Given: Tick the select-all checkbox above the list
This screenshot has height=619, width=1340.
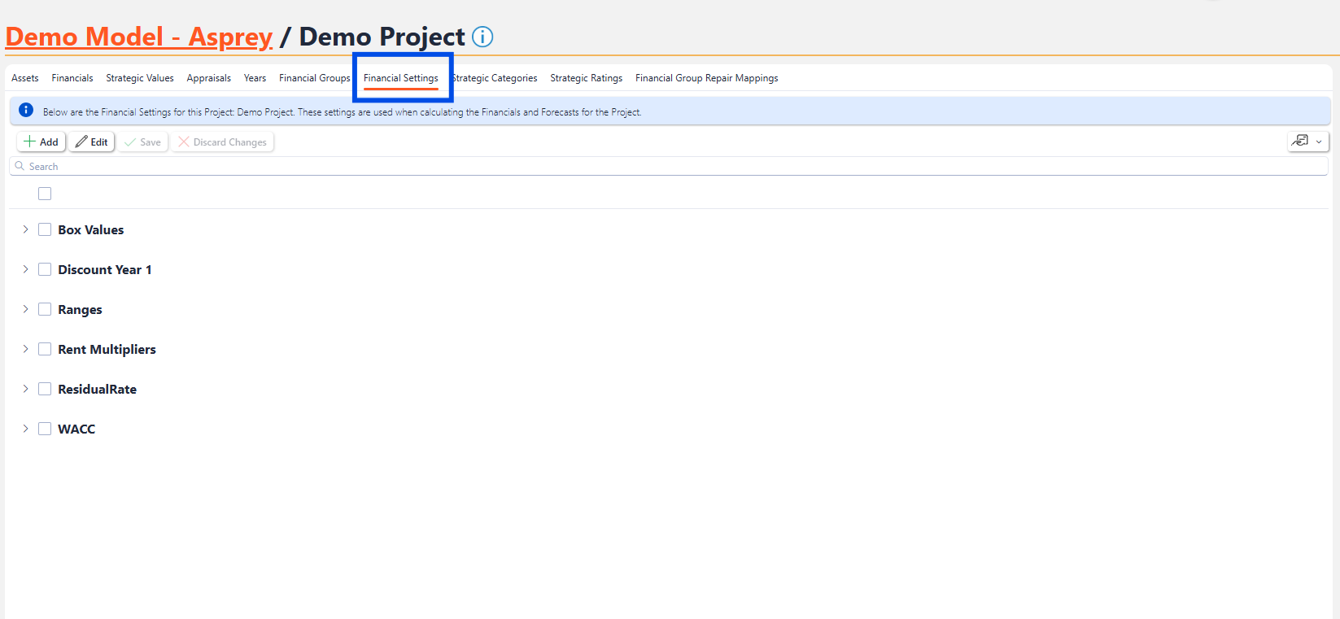Looking at the screenshot, I should click(x=45, y=194).
